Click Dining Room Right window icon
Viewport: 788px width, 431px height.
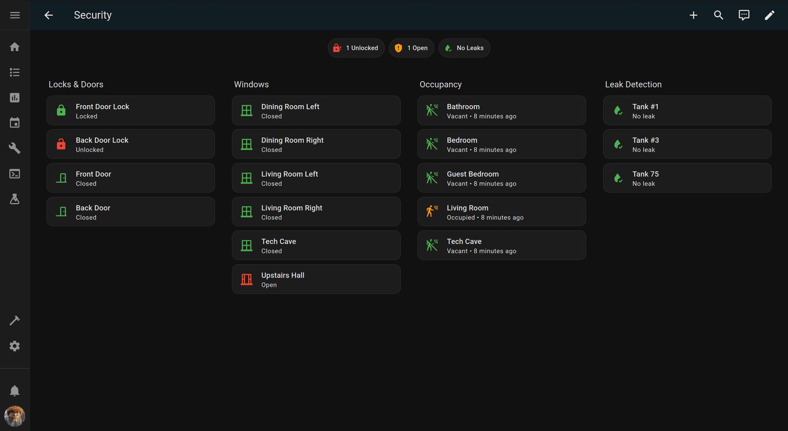click(247, 144)
